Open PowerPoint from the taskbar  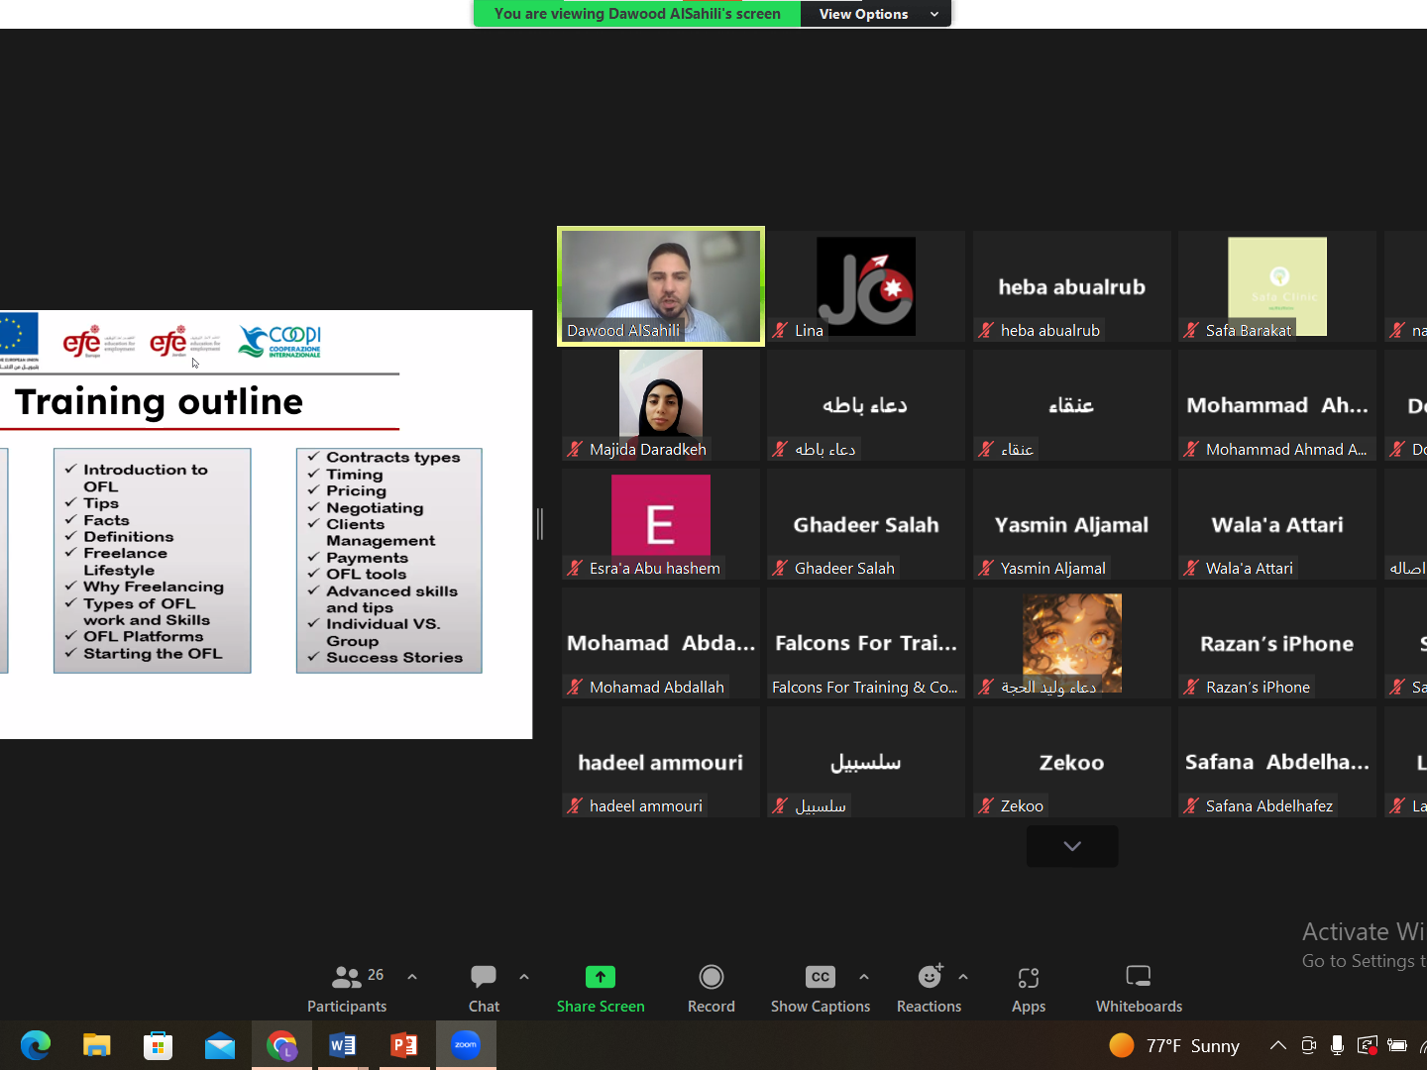tap(404, 1045)
